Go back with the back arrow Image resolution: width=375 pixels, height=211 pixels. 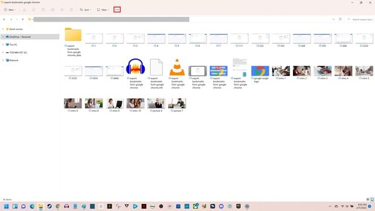click(x=4, y=19)
